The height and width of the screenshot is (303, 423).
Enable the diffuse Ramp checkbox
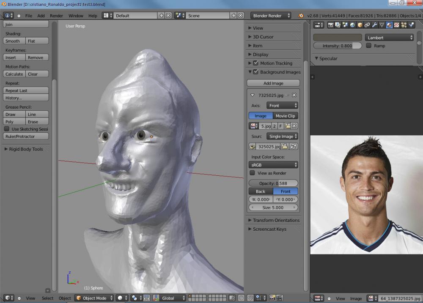pyautogui.click(x=369, y=46)
